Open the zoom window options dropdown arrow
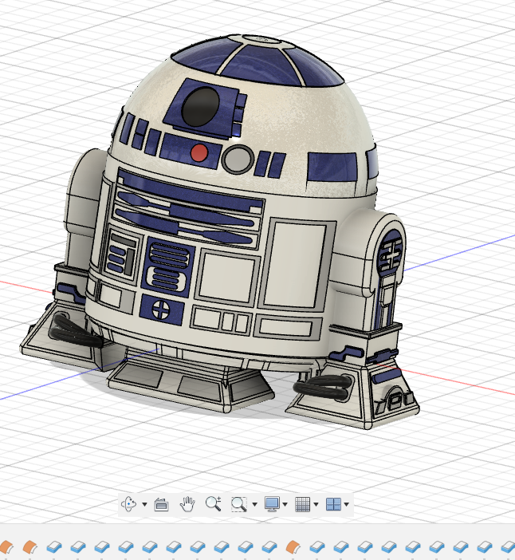 tap(254, 504)
